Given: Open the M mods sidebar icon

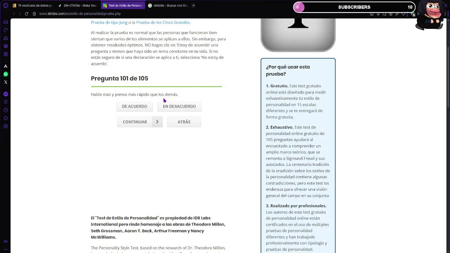Looking at the screenshot, I should [6, 54].
